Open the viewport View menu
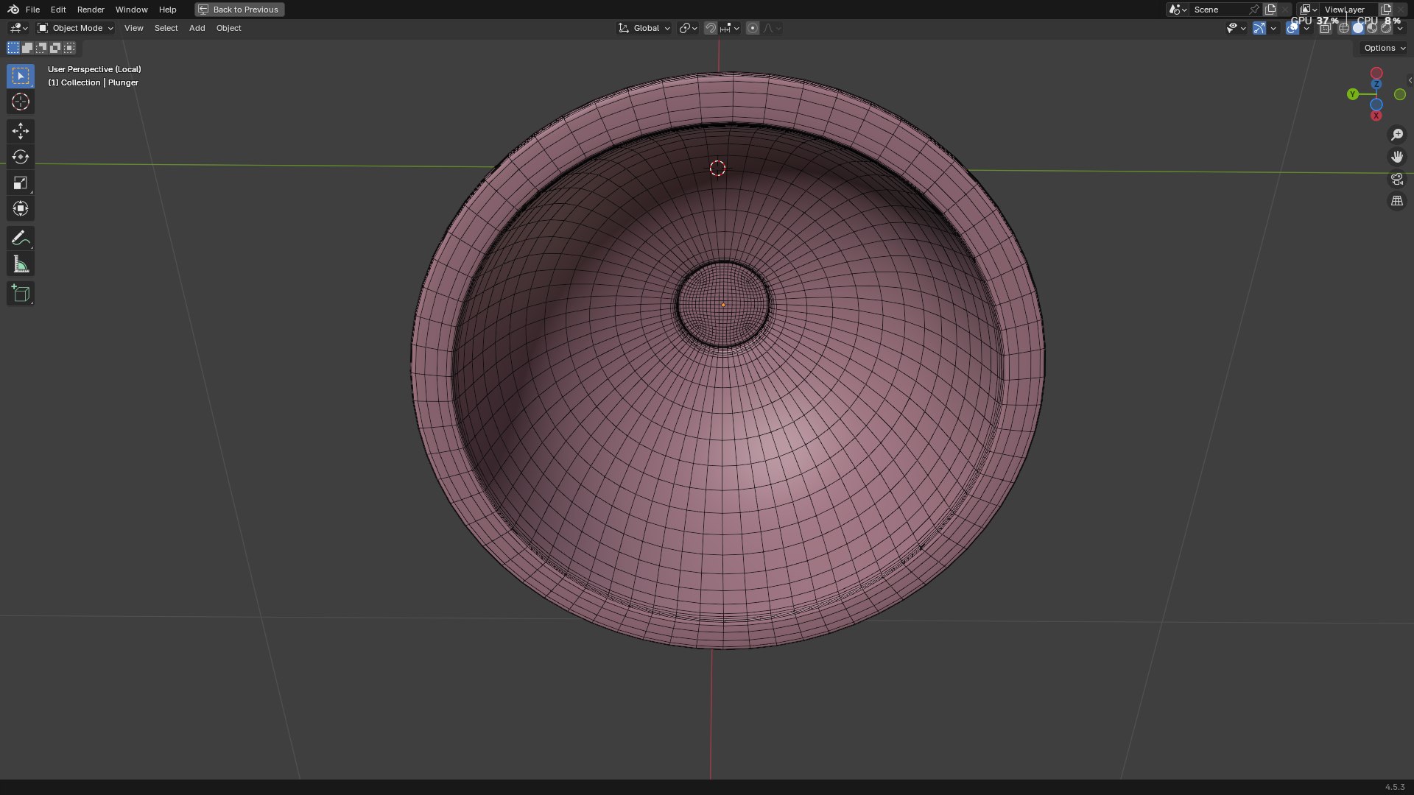 coord(133,28)
